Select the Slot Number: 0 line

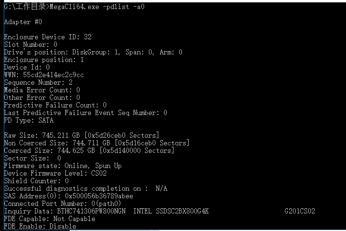[31, 44]
